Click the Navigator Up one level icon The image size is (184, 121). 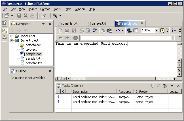coord(26,31)
